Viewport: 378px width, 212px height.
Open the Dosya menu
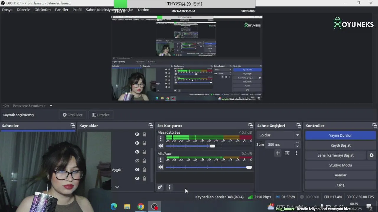pos(7,10)
